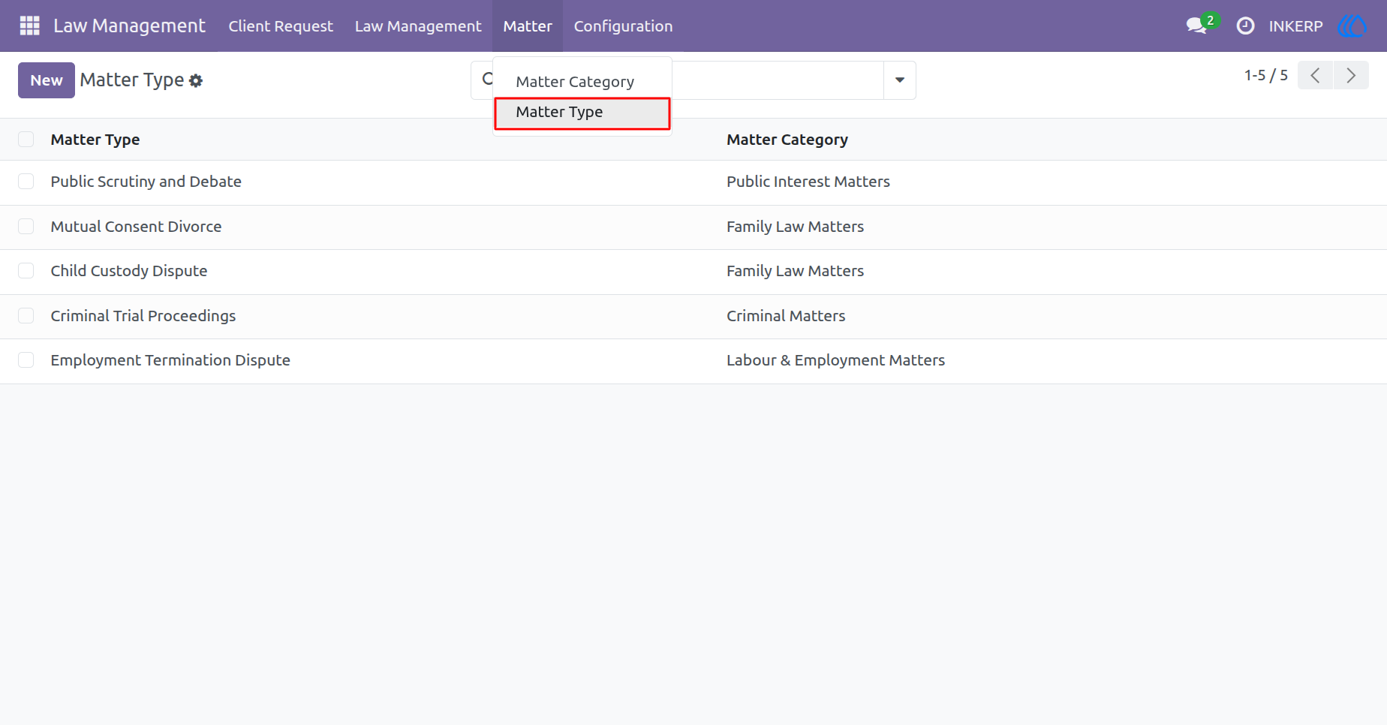Go to next page arrow
Viewport: 1387px width, 725px height.
coord(1351,75)
